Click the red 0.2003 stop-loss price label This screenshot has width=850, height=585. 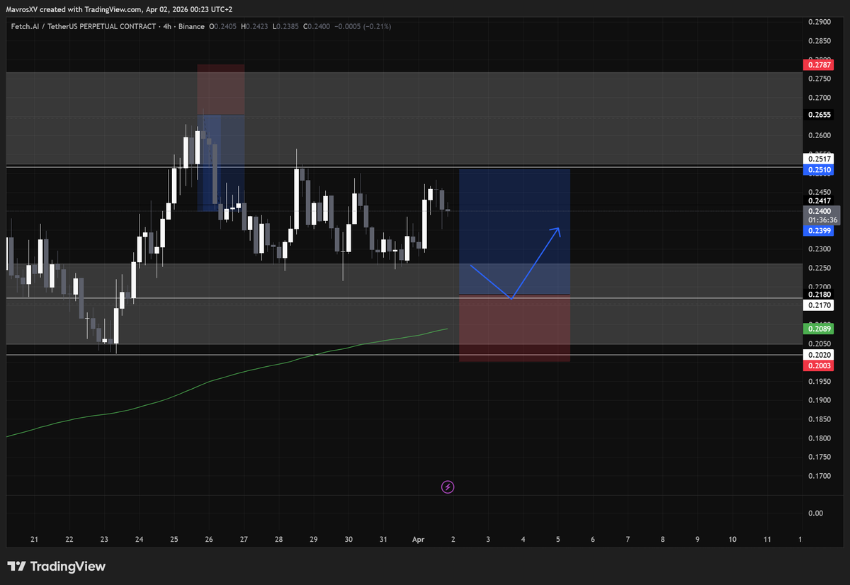pyautogui.click(x=817, y=365)
